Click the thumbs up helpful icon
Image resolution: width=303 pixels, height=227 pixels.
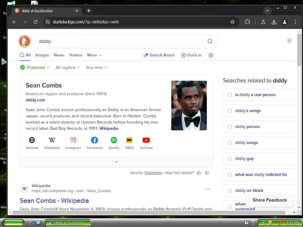pos(199,173)
